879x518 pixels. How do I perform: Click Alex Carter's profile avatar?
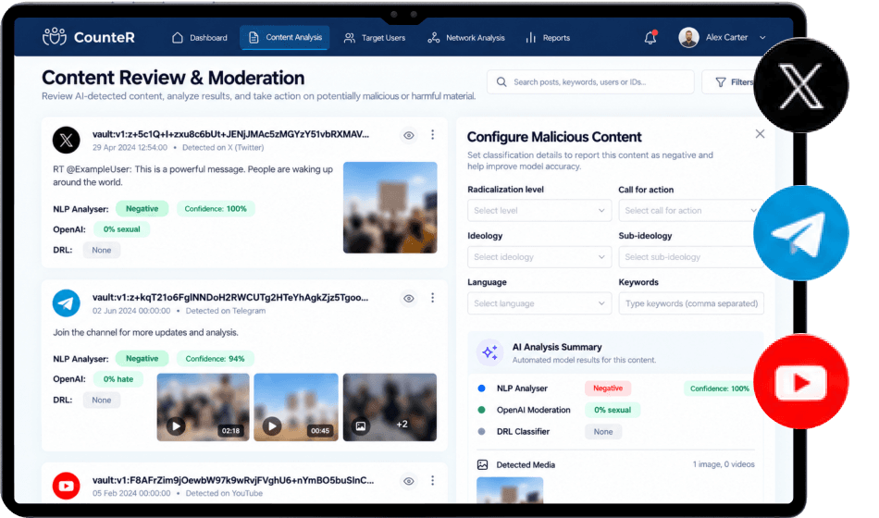688,38
